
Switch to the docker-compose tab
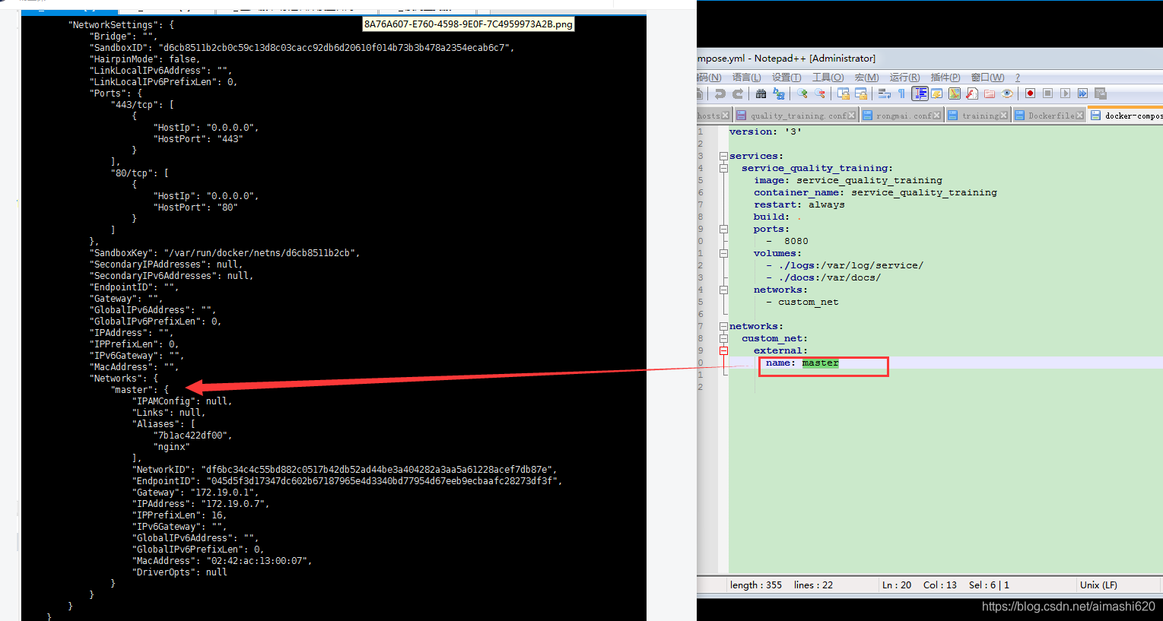(x=1126, y=116)
